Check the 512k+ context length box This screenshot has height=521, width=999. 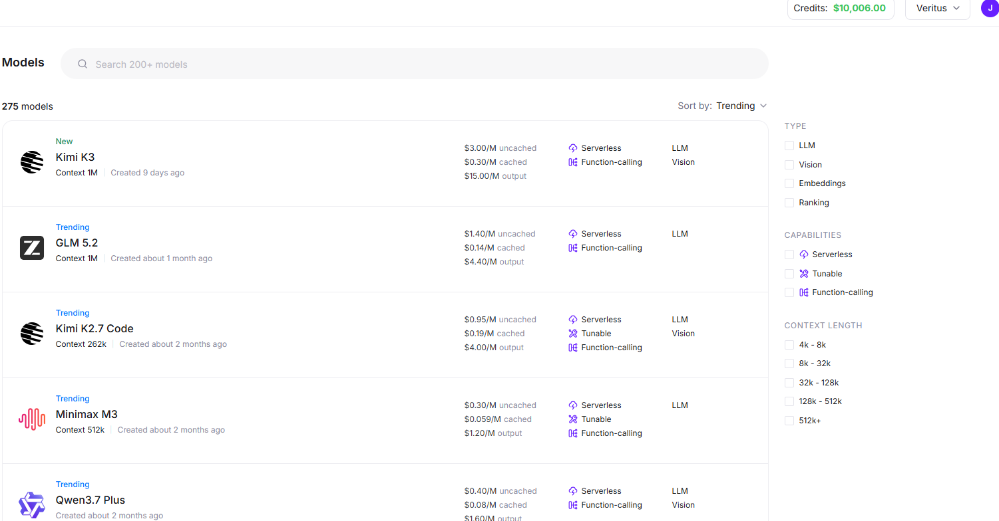[789, 421]
